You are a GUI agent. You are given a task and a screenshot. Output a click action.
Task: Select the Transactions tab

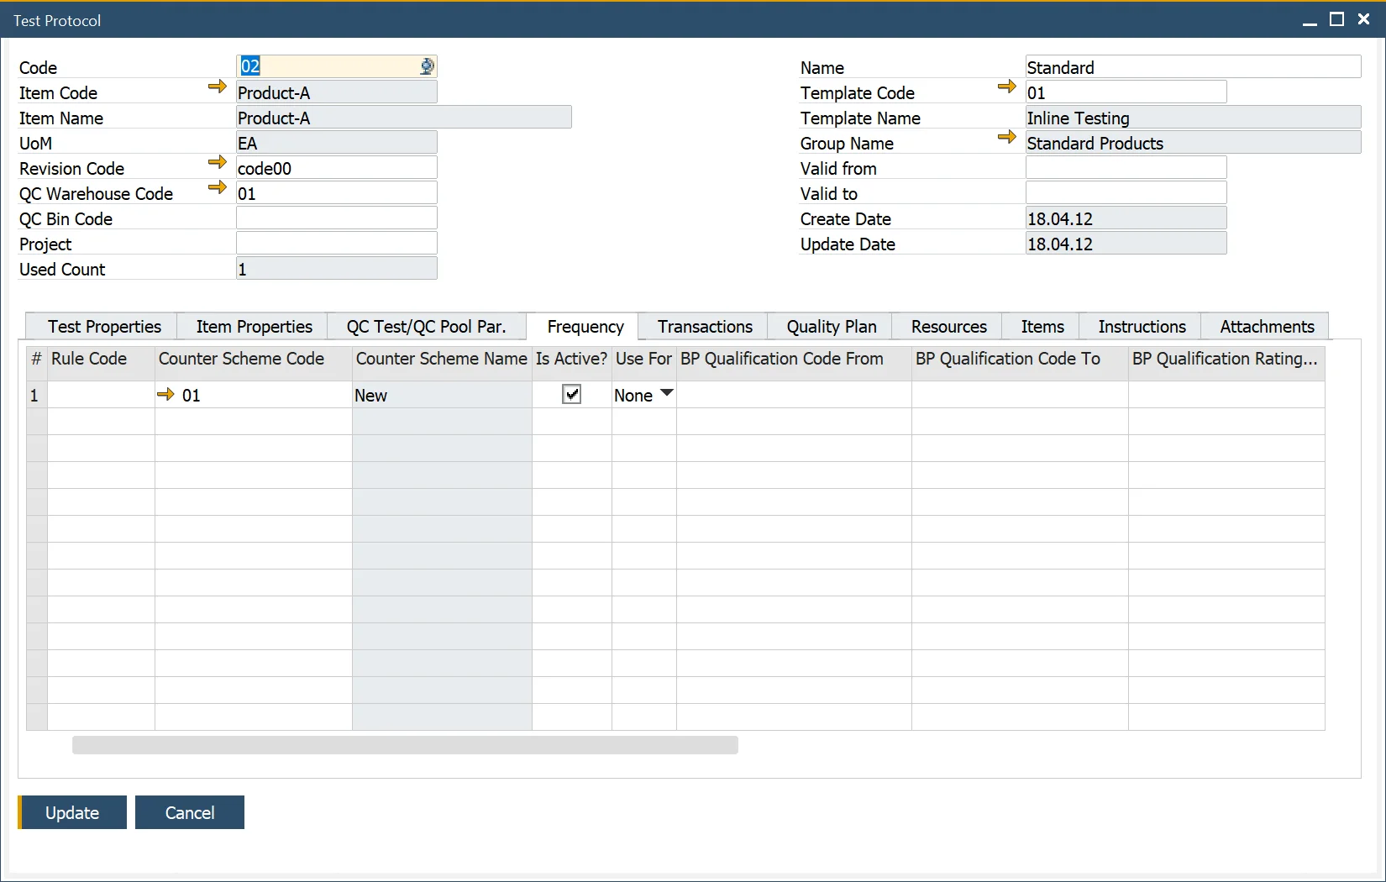pyautogui.click(x=704, y=327)
